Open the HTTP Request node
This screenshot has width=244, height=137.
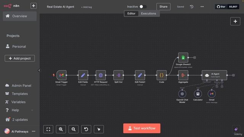pyautogui.click(x=101, y=75)
